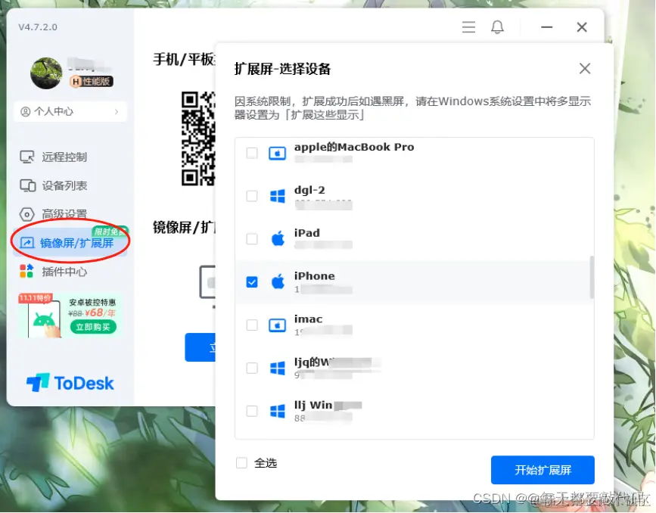Select 镜像屏/扩展屏 menu item
The width and height of the screenshot is (656, 513).
pyautogui.click(x=70, y=243)
